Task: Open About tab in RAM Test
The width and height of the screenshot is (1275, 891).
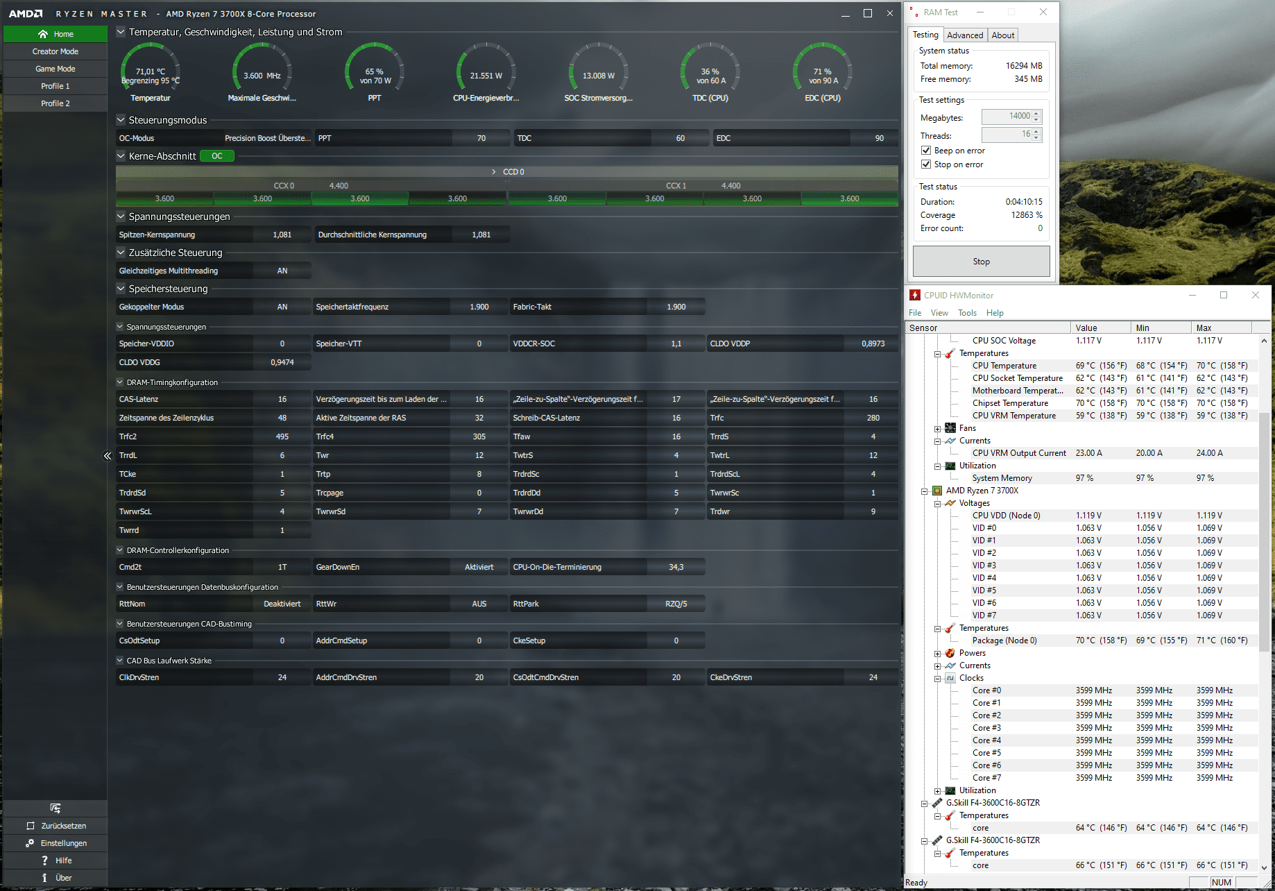Action: pyautogui.click(x=1002, y=35)
